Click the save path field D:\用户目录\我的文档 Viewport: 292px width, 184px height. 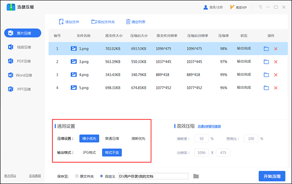[x=153, y=176]
